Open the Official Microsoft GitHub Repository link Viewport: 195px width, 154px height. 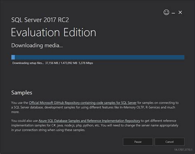83,103
